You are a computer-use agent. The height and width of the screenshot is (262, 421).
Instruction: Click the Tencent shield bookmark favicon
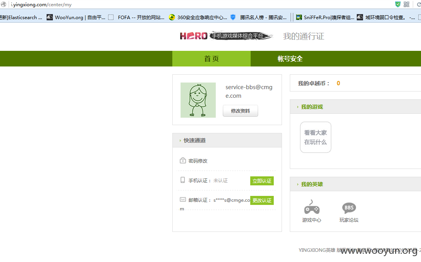(x=233, y=17)
